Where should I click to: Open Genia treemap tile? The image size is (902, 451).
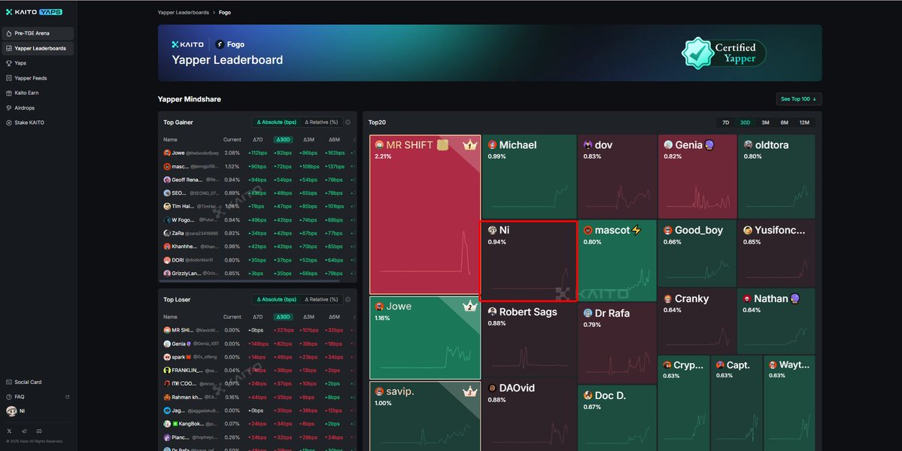point(697,177)
